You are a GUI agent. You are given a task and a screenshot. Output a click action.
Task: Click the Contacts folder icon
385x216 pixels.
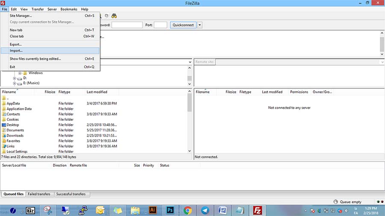click(4, 114)
